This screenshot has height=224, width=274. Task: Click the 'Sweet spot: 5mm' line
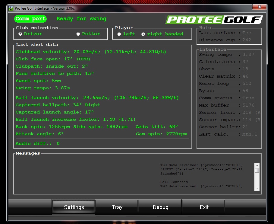(38, 81)
